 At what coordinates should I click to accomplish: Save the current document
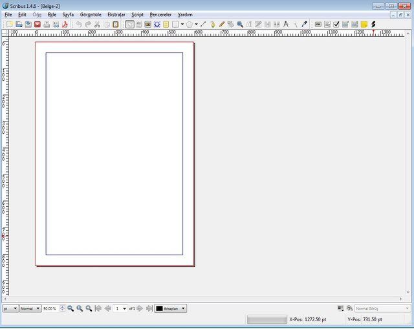pos(28,25)
